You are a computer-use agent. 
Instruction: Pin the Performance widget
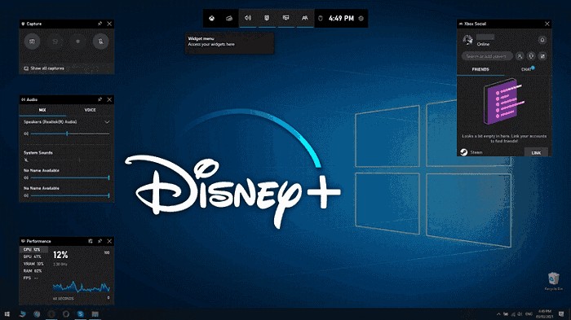click(100, 241)
